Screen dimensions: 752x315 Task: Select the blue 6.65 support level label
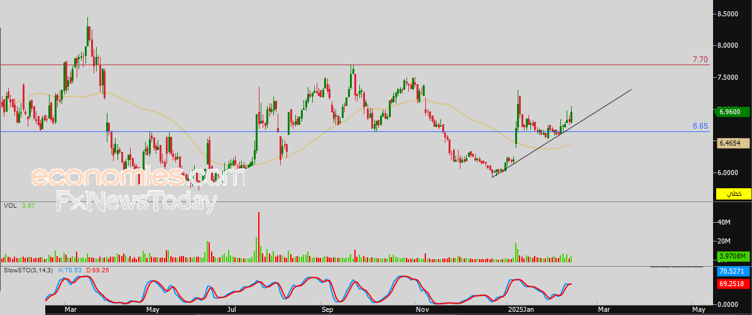(700, 126)
